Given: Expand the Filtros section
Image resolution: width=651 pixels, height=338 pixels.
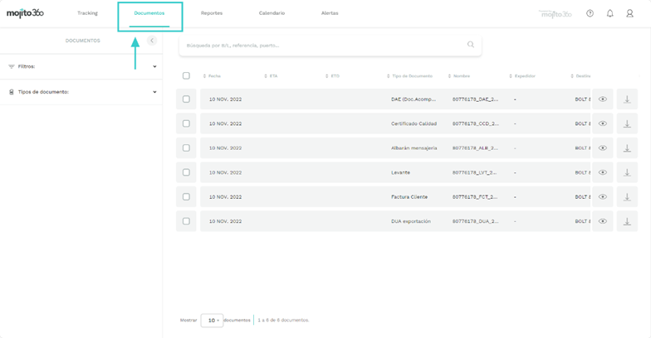Looking at the screenshot, I should [154, 66].
